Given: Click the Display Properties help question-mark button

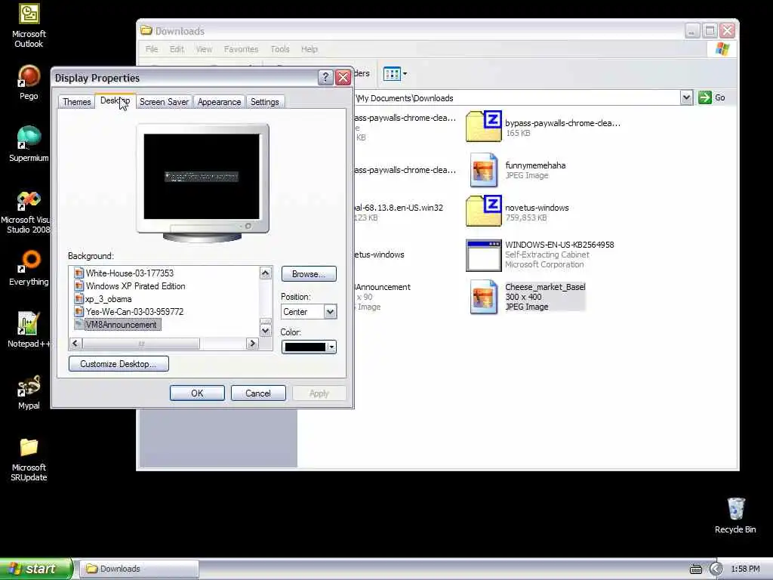Looking at the screenshot, I should [325, 78].
